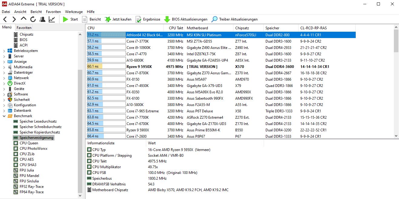Open the Favoriten menu
Viewport: 399px width, 199px height.
[53, 12]
